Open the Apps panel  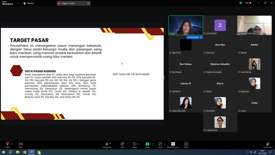pyautogui.click(x=160, y=145)
